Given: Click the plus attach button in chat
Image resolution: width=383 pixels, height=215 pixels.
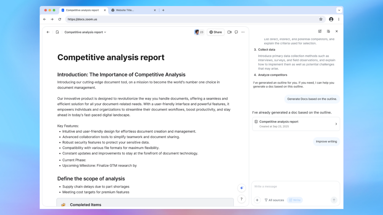Looking at the screenshot, I should coord(257,200).
